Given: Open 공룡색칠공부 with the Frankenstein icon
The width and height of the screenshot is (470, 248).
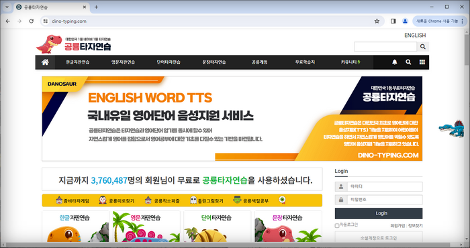Looking at the screenshot, I should (251, 200).
